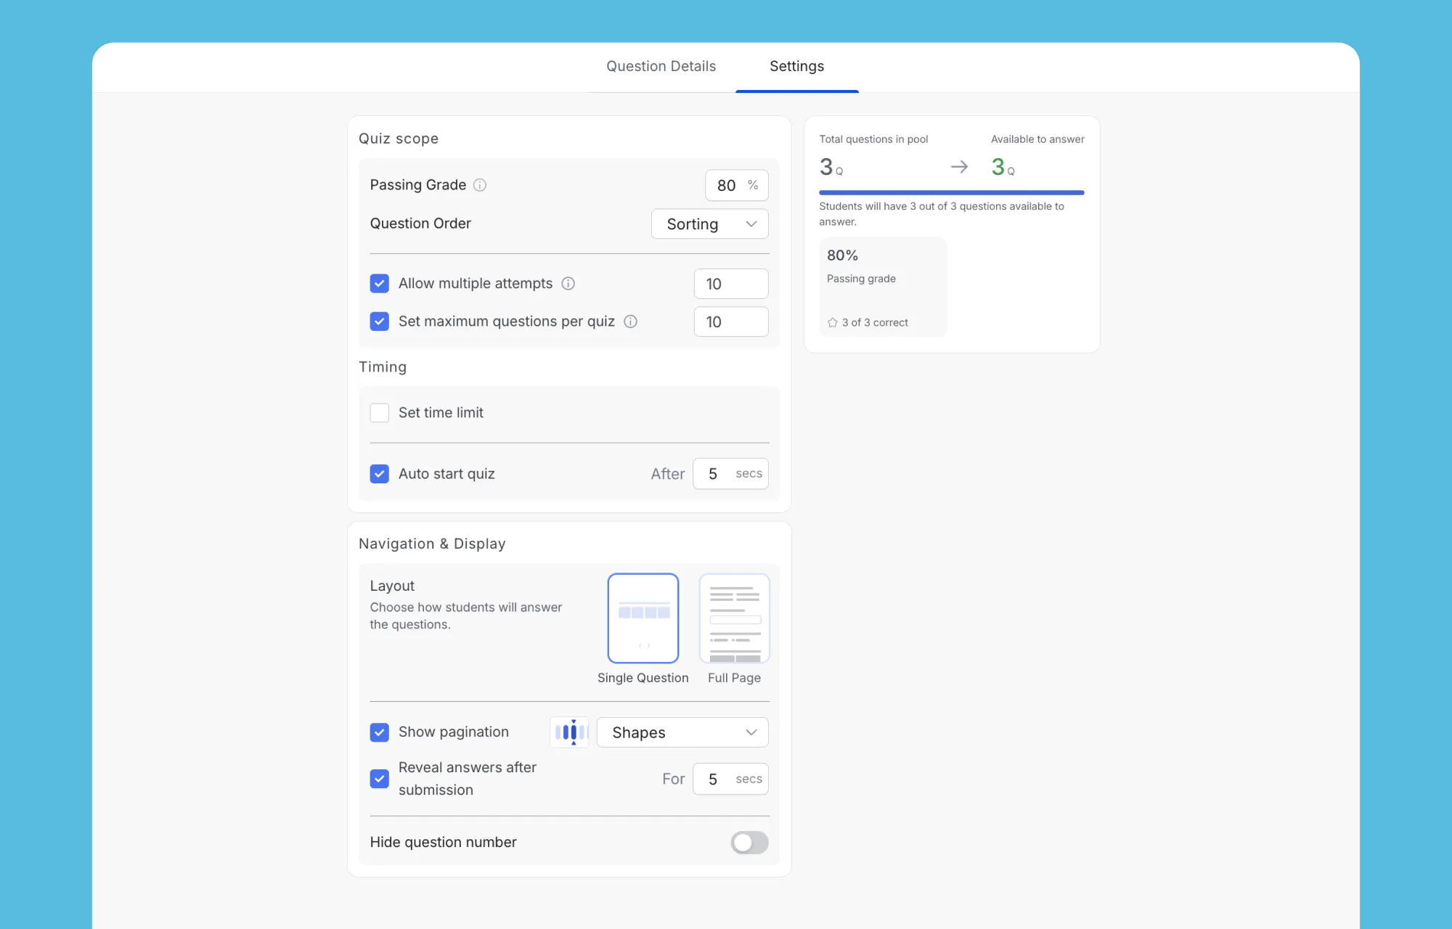Choose the Full Page layout thumbnail
The height and width of the screenshot is (929, 1452).
point(734,618)
